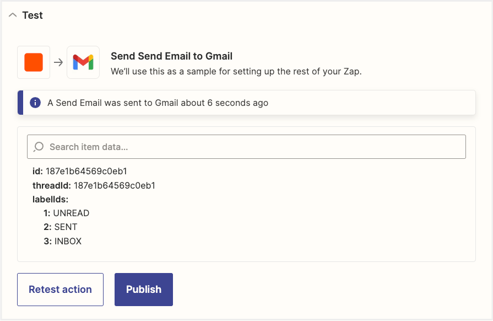Select the threadId data row

(x=94, y=185)
